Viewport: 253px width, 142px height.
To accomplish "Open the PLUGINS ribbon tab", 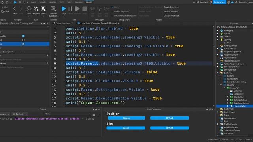I will [x=79, y=2].
